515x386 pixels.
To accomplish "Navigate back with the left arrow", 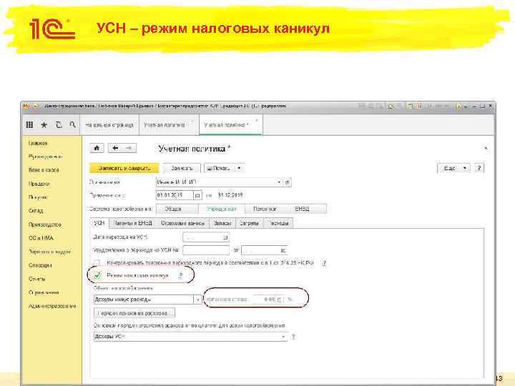I will point(115,149).
